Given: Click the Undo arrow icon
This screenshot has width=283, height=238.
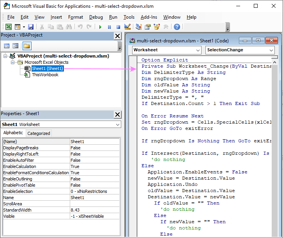Looking at the screenshot, I should [x=80, y=27].
